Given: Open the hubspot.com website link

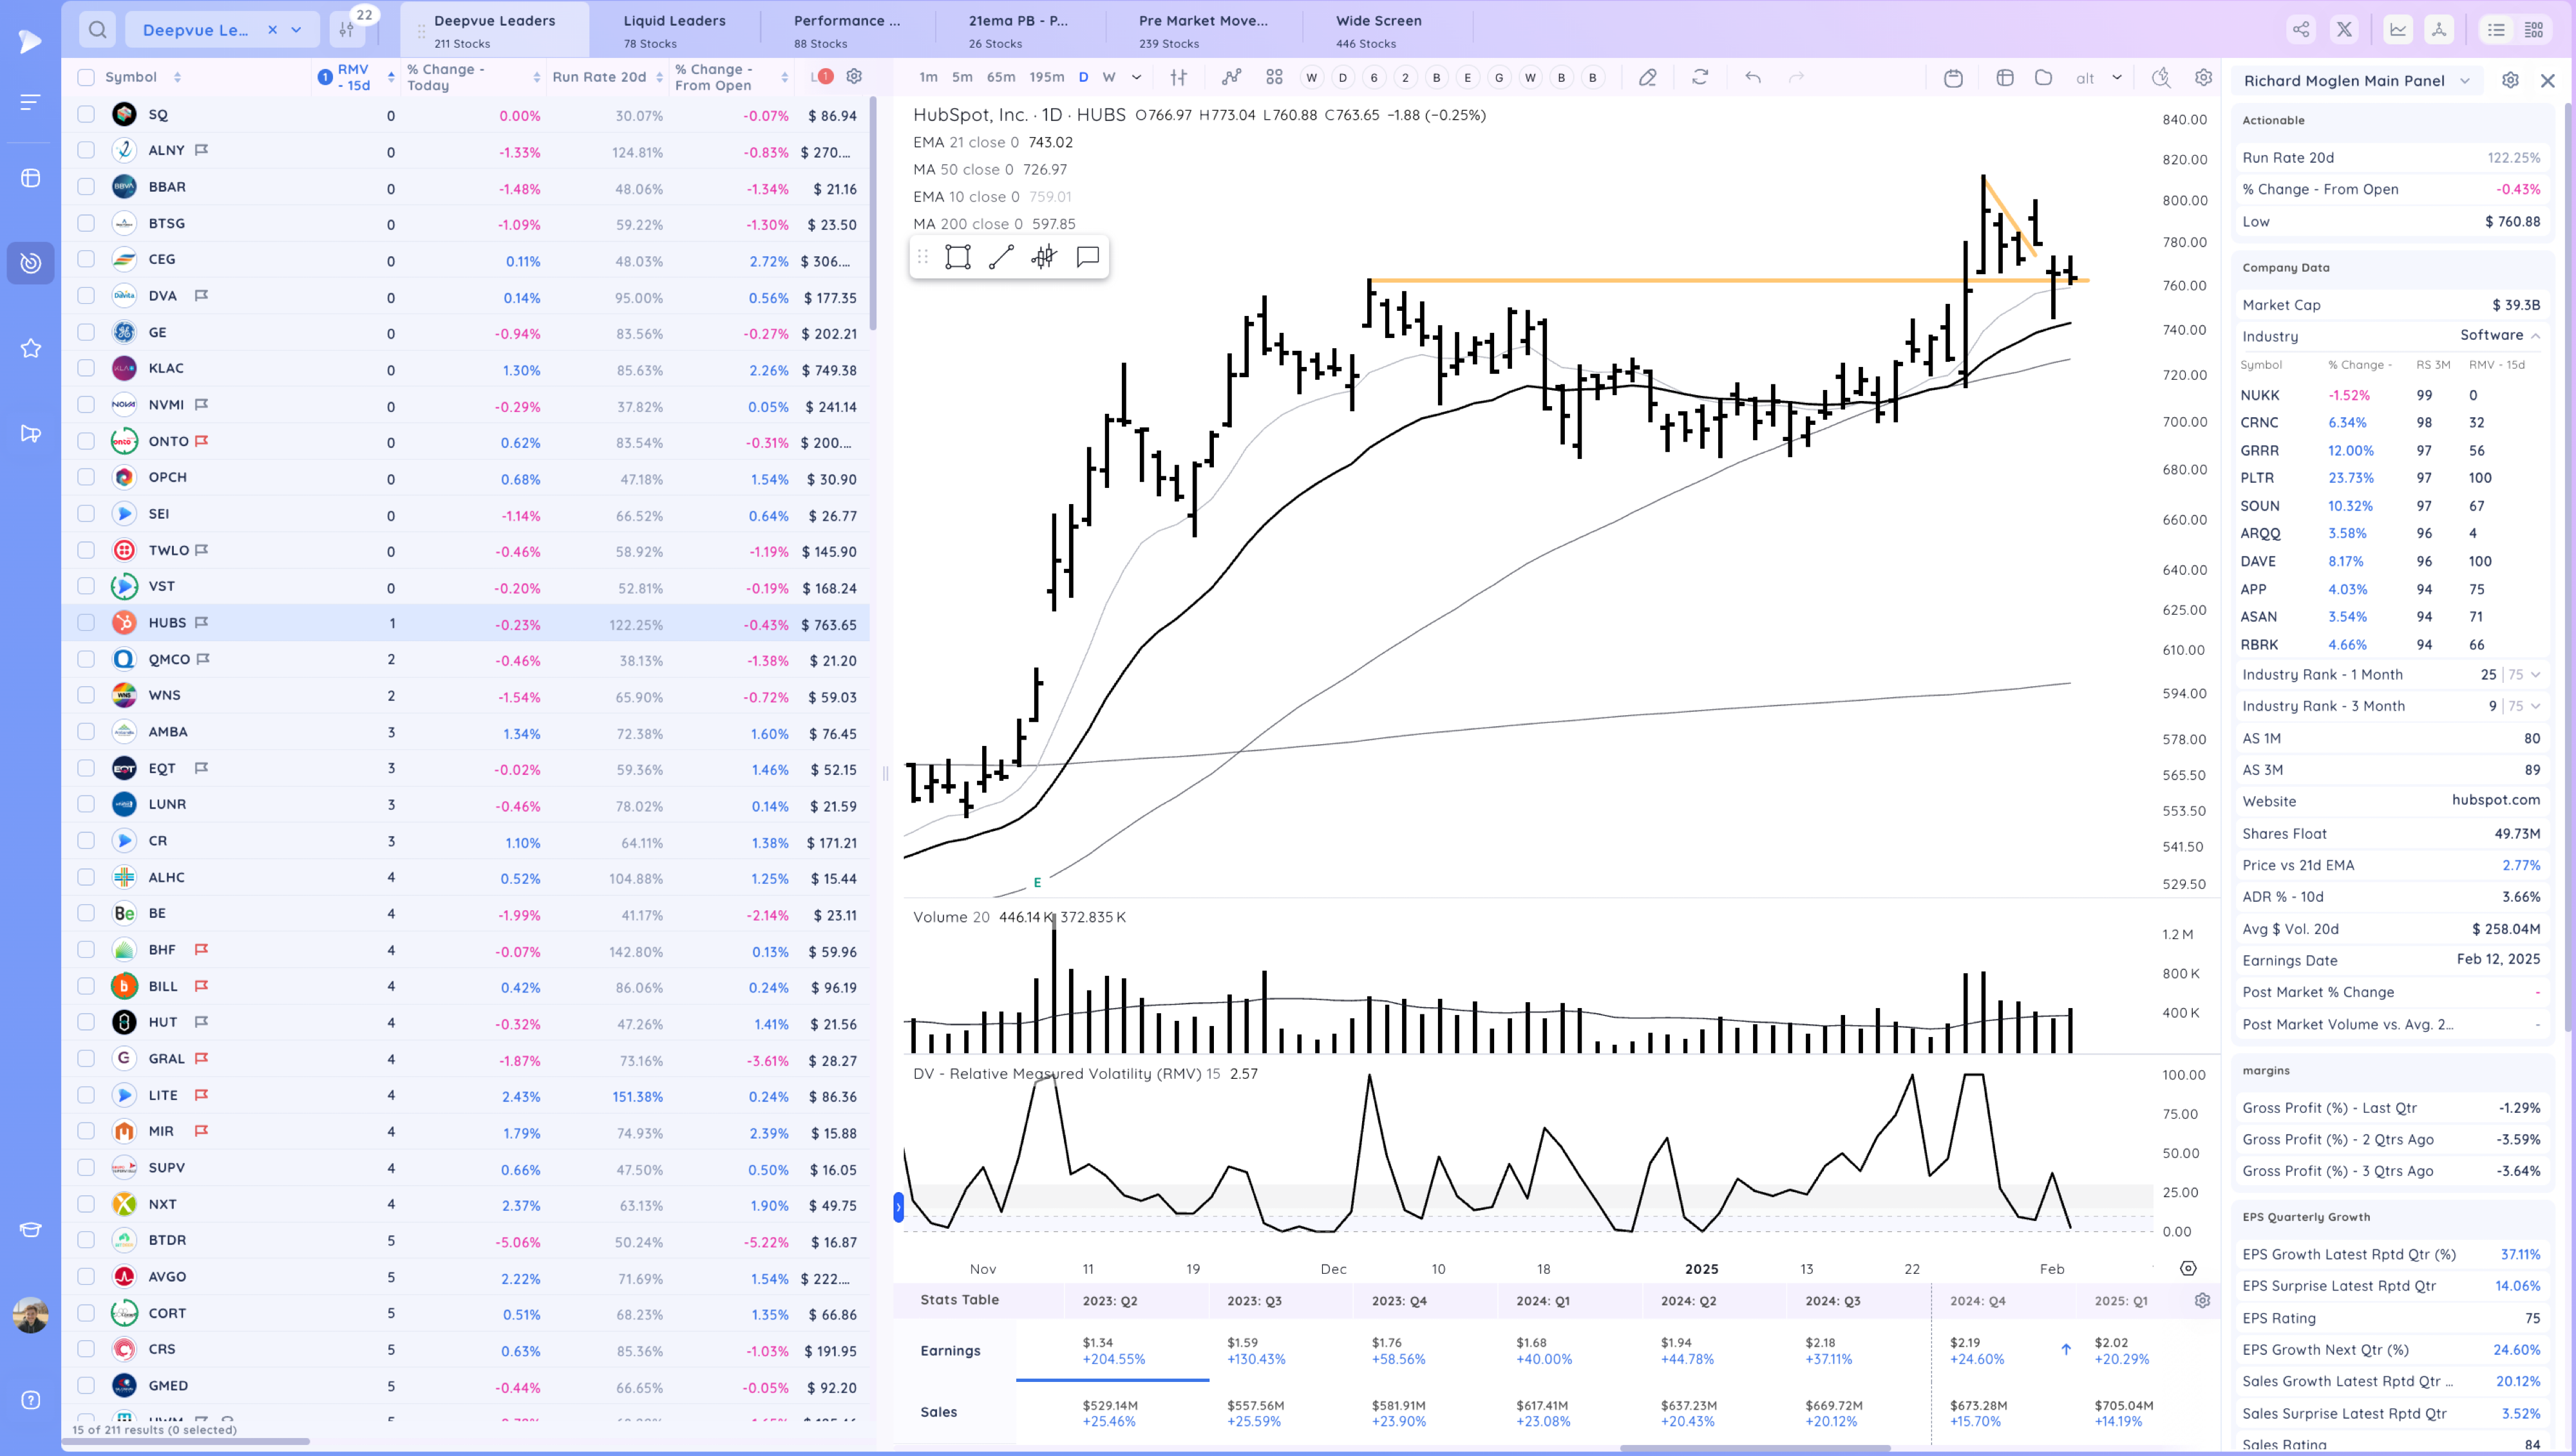Looking at the screenshot, I should coord(2495,800).
